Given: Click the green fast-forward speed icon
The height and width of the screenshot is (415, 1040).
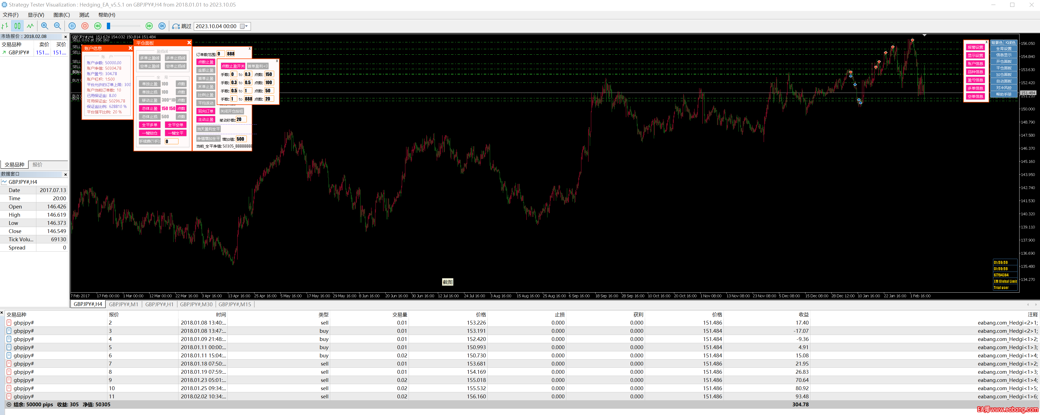Looking at the screenshot, I should (x=149, y=26).
